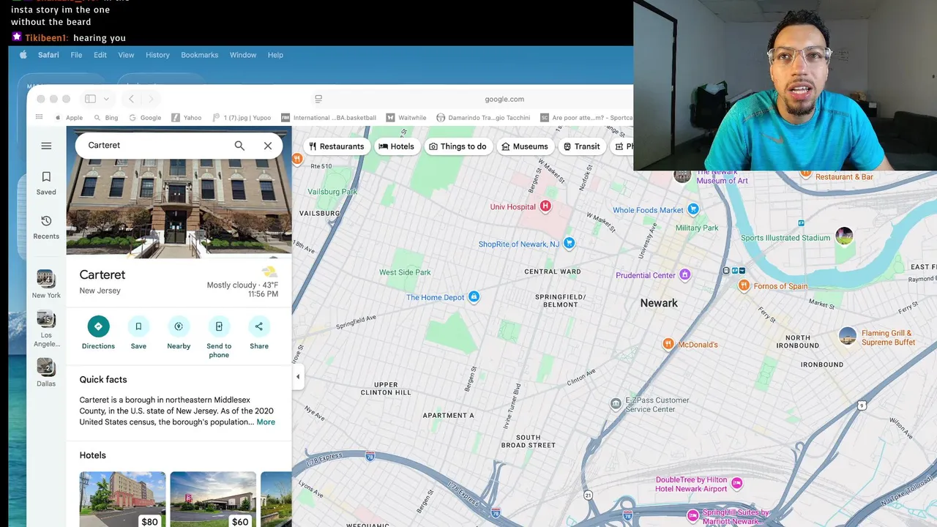Click the google.com address bar
Screen dimensions: 937x527
(504, 99)
